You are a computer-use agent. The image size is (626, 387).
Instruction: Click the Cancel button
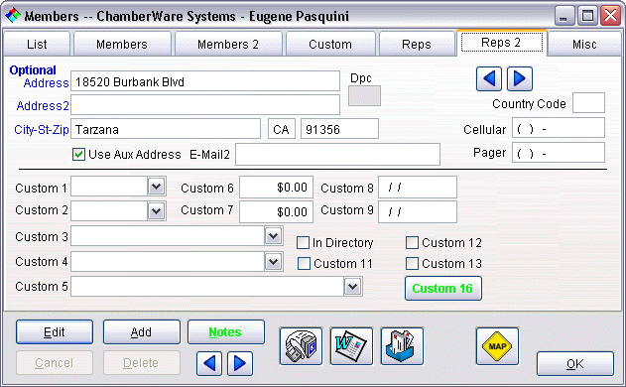coord(55,362)
